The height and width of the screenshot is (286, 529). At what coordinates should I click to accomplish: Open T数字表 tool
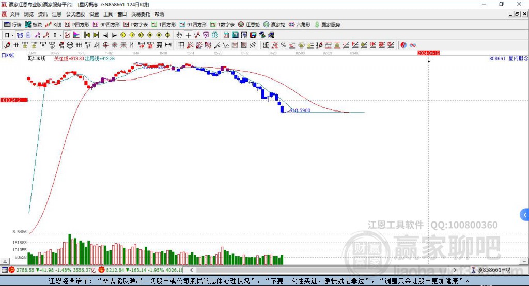(x=222, y=25)
